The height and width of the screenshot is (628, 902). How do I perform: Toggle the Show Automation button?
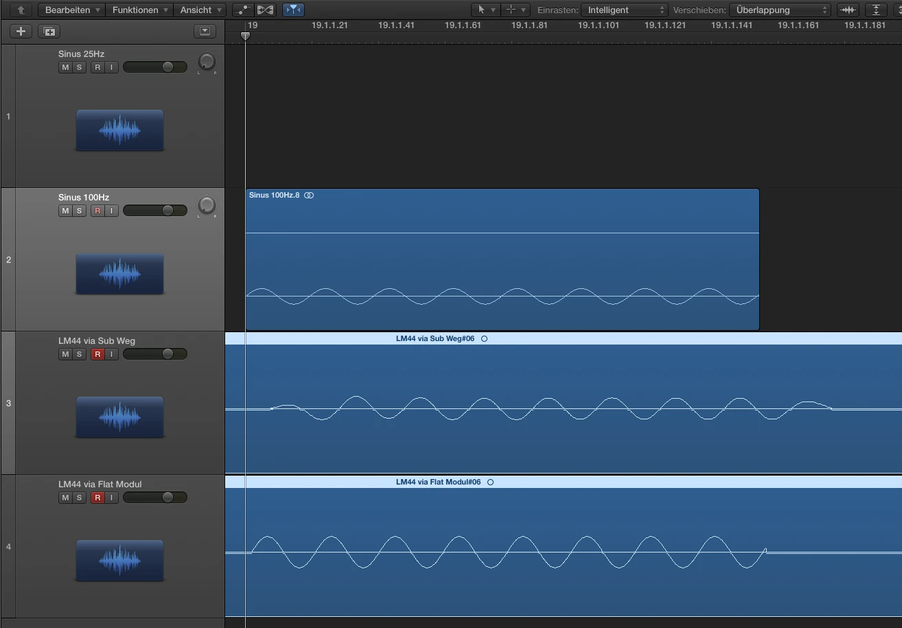pos(242,10)
